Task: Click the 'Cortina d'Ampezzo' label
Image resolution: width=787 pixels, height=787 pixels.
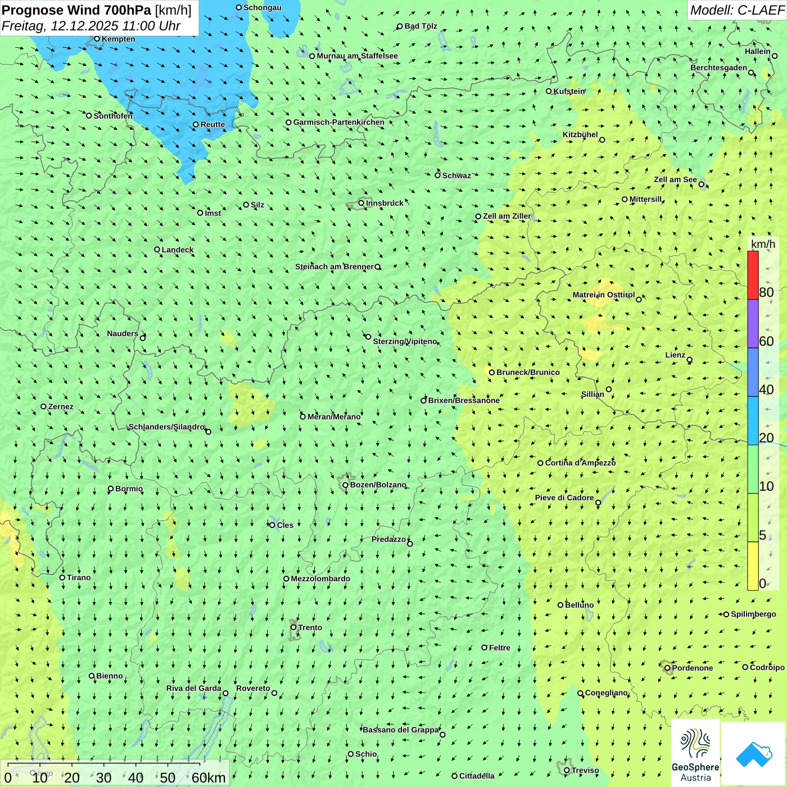Action: 581,463
